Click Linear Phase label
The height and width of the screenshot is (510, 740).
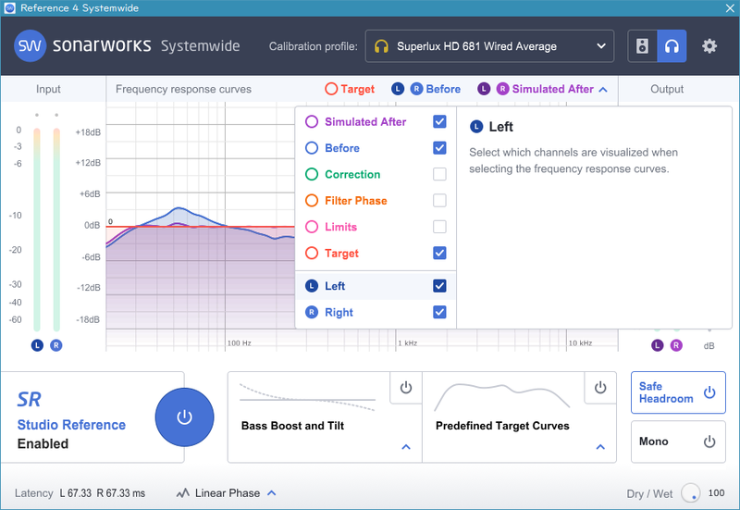point(228,493)
